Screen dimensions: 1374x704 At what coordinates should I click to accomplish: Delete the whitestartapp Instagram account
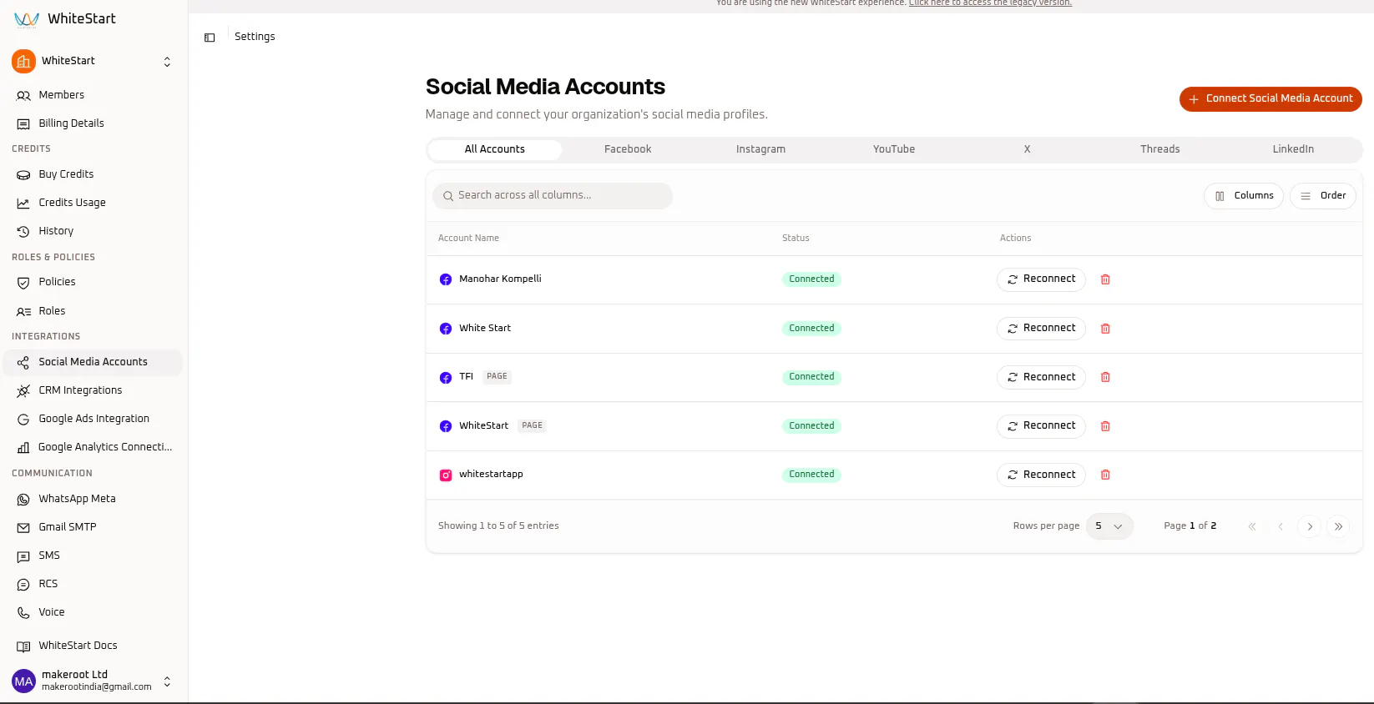pos(1105,475)
